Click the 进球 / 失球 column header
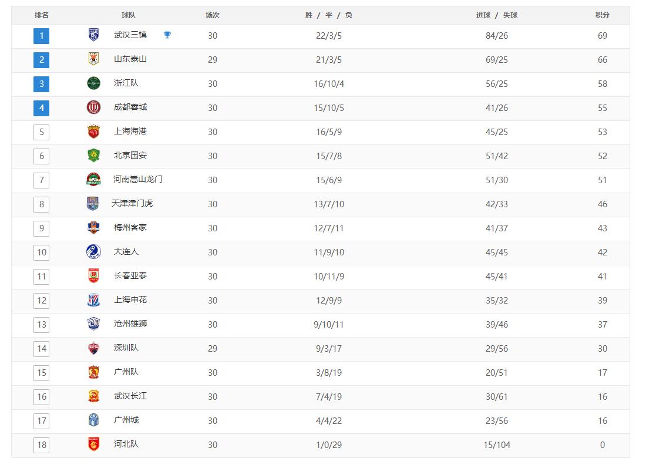This screenshot has height=465, width=646. pyautogui.click(x=497, y=15)
